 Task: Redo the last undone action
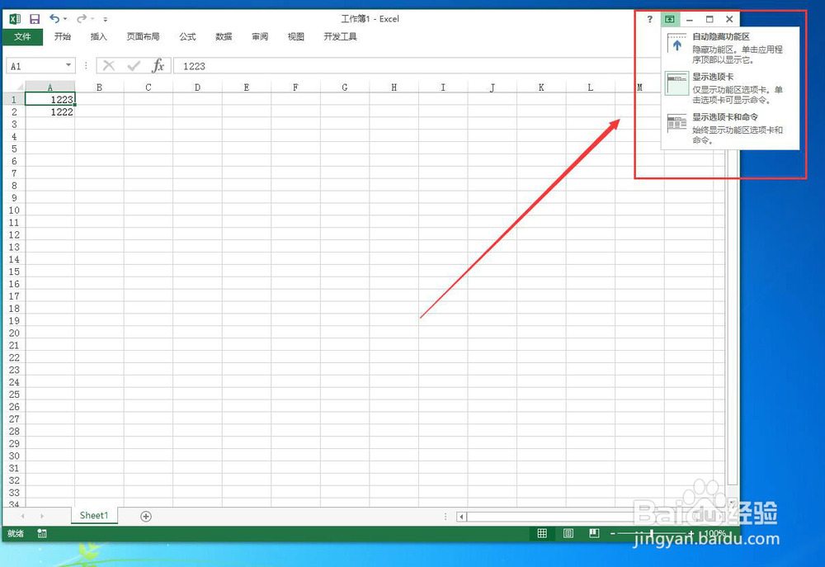[x=82, y=19]
